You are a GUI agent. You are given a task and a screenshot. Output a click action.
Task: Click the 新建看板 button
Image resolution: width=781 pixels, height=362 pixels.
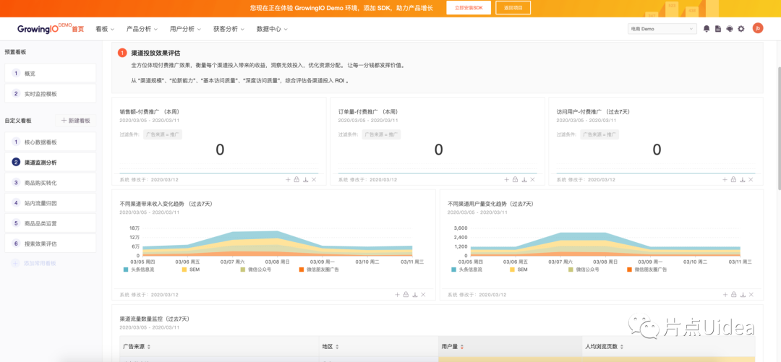76,121
